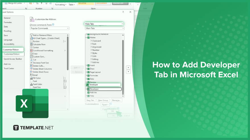250x140 pixels.
Task: Select the Cut scissors icon
Action: (x=31, y=60)
